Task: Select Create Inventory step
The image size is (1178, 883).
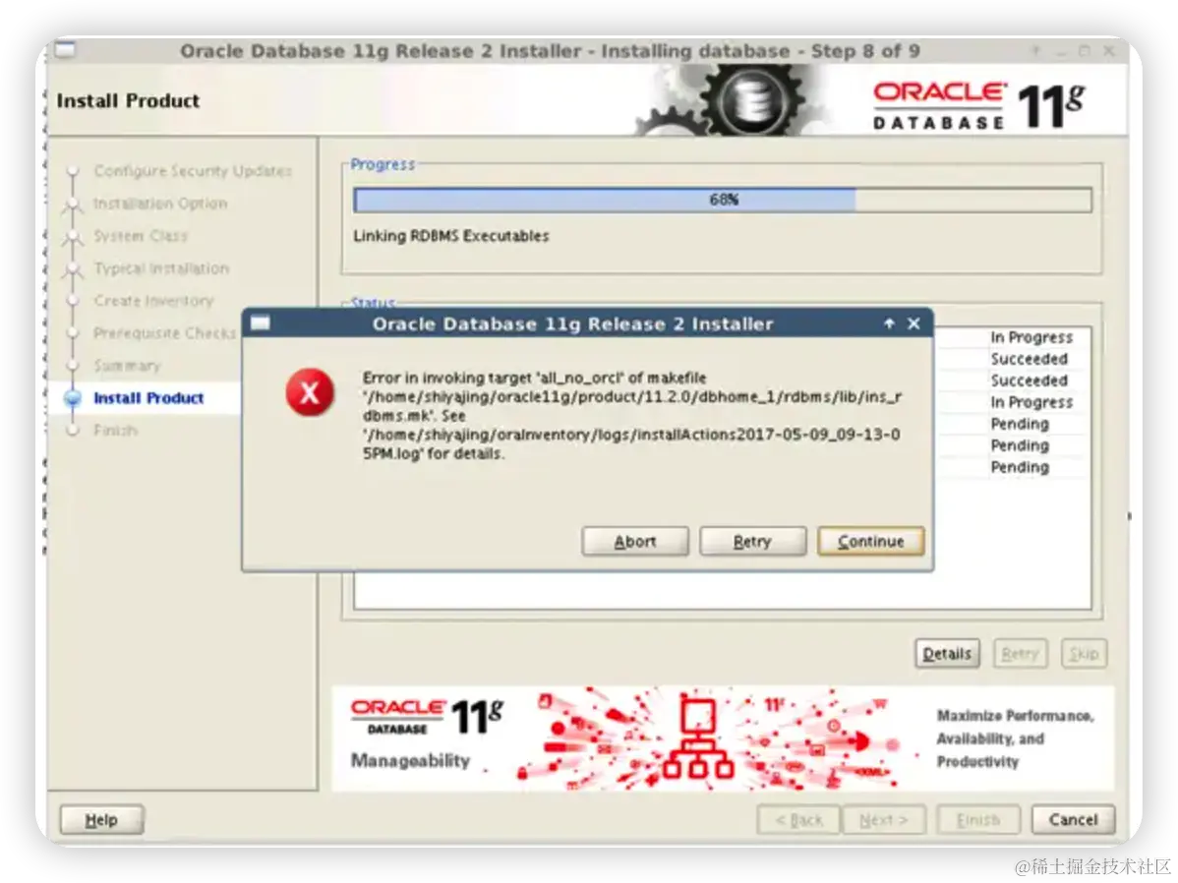Action: 153,301
